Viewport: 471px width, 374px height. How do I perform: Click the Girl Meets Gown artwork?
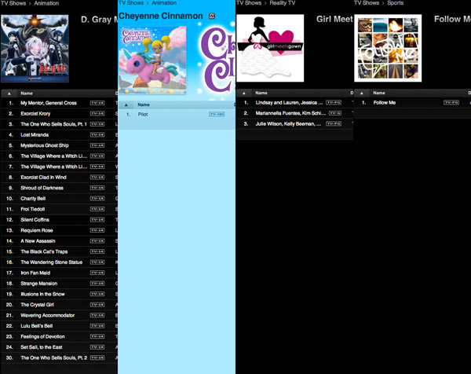(x=269, y=48)
